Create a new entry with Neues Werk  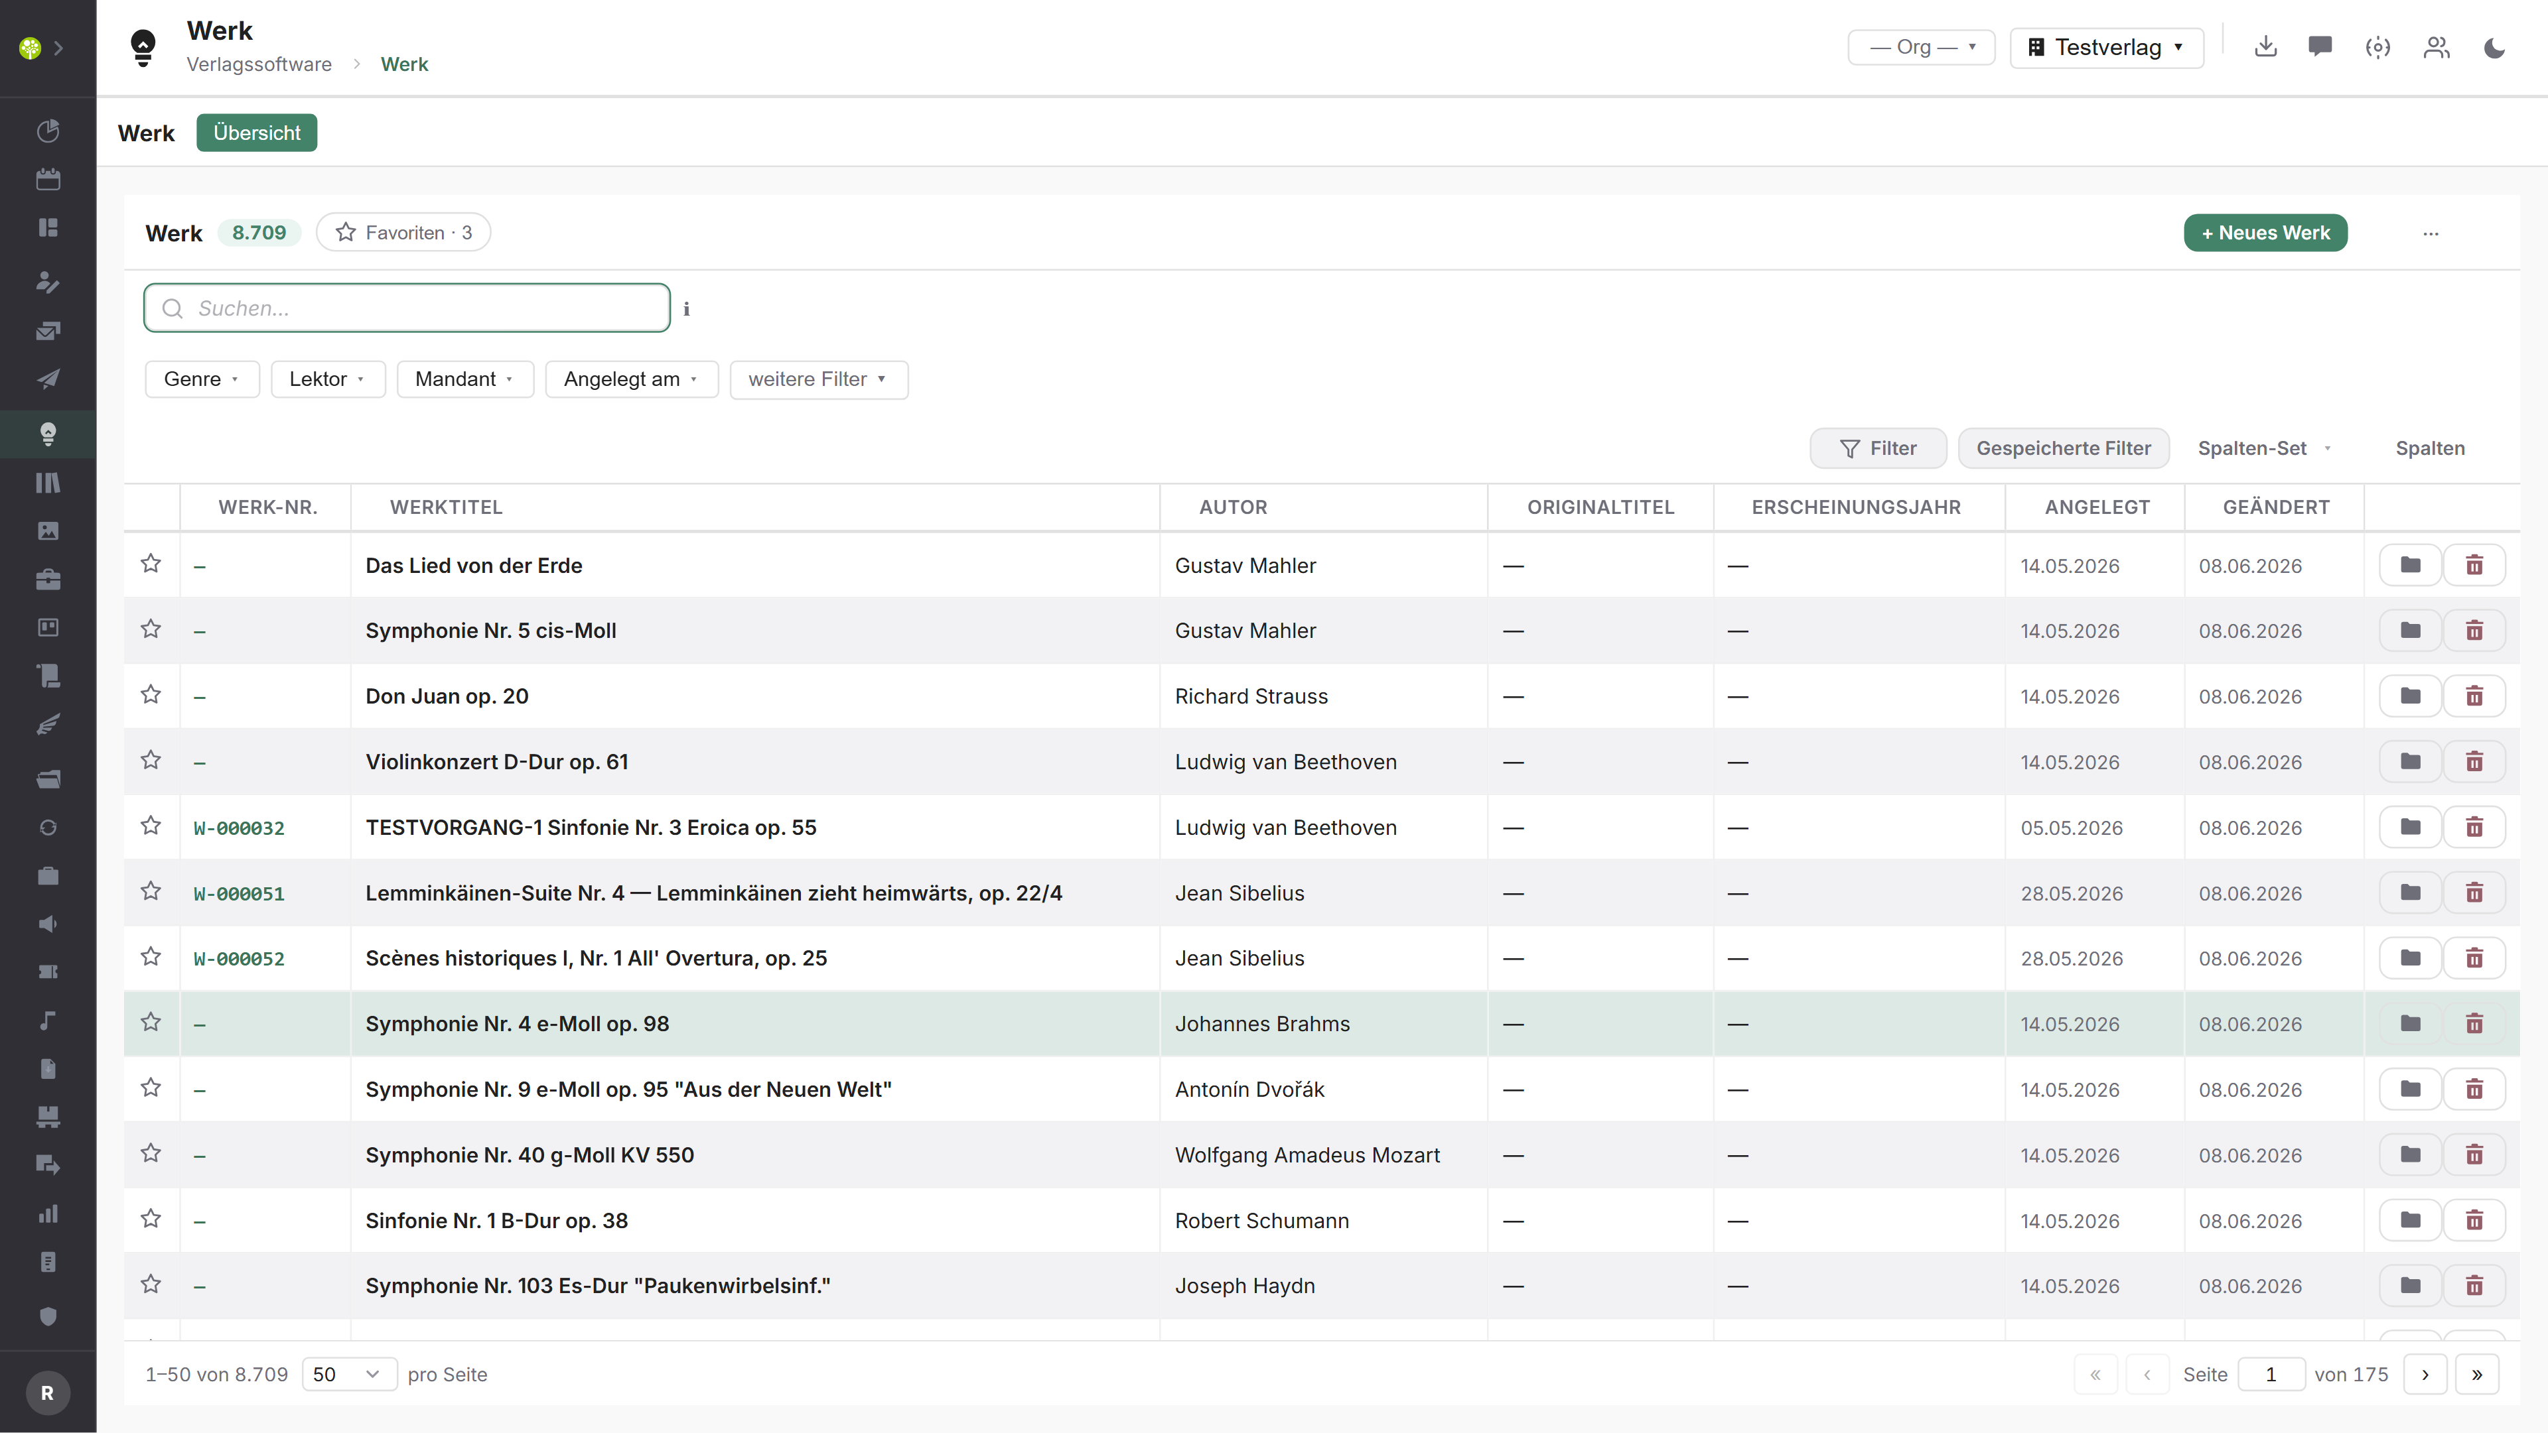click(2265, 232)
